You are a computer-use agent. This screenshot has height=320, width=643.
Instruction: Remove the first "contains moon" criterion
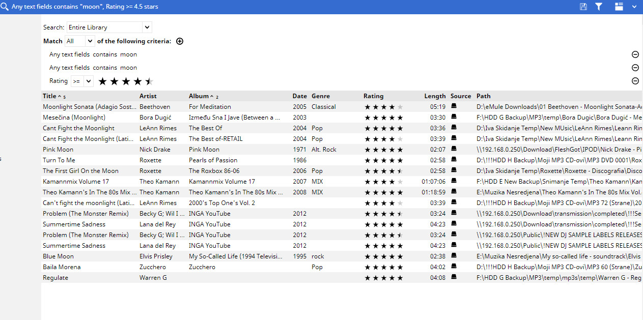[635, 54]
